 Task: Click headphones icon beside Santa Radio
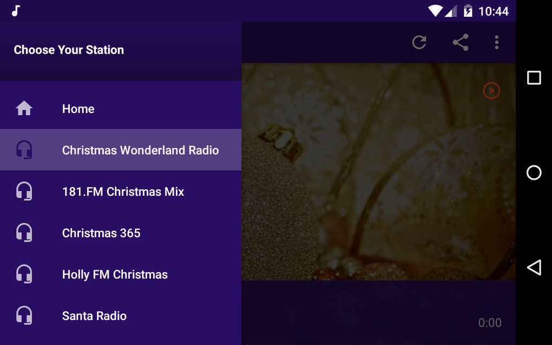[x=24, y=316]
